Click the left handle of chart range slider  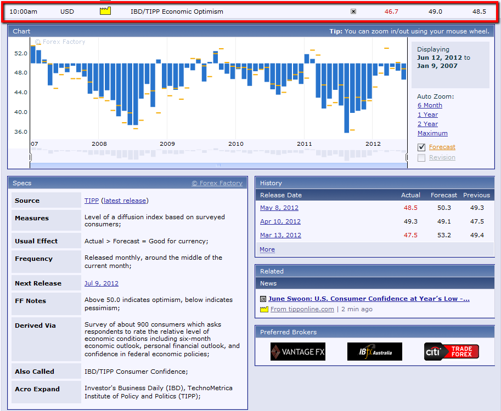[x=30, y=157]
